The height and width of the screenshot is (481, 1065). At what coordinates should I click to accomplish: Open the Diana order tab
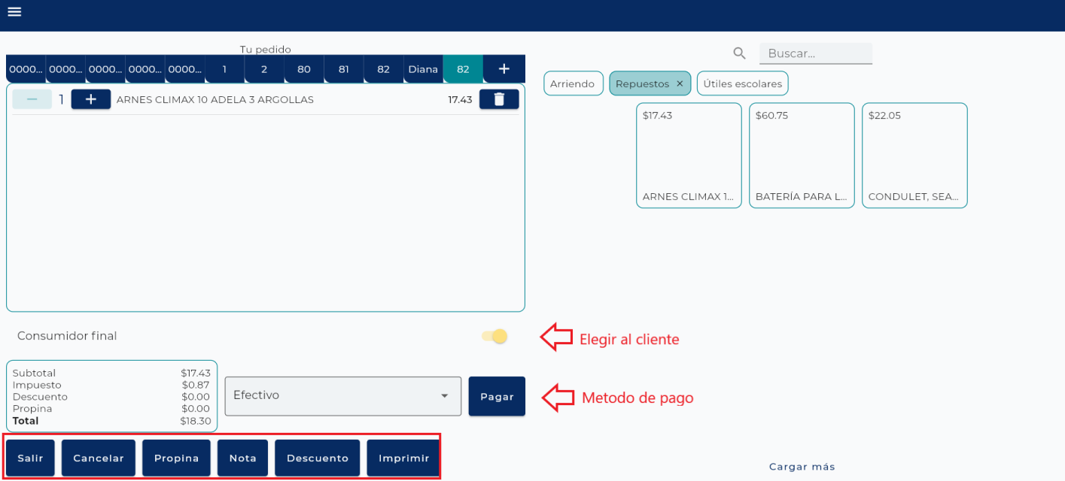423,68
